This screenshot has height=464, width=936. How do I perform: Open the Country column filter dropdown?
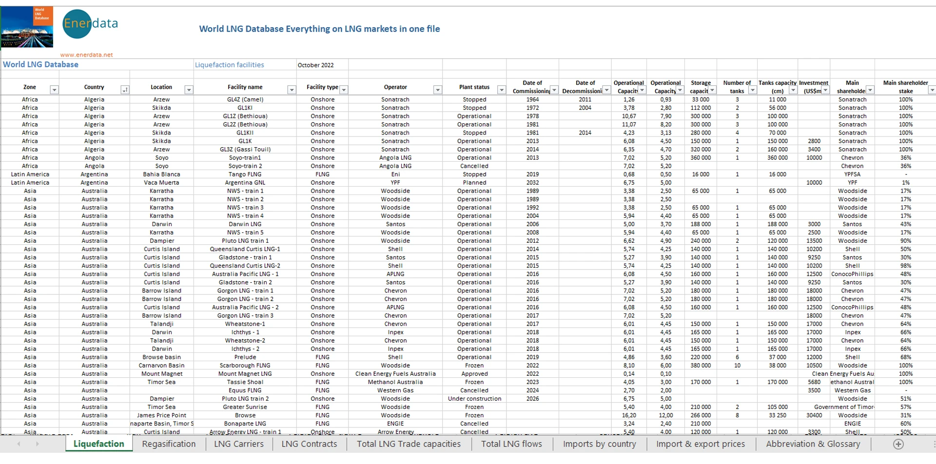click(x=125, y=90)
